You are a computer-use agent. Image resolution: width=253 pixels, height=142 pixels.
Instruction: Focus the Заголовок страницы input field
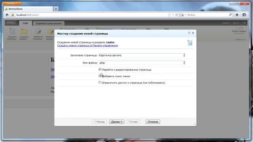[x=141, y=55]
